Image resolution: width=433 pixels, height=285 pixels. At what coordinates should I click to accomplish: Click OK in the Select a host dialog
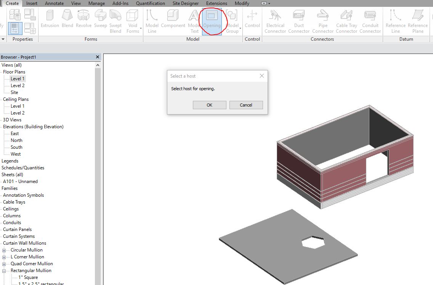point(209,105)
